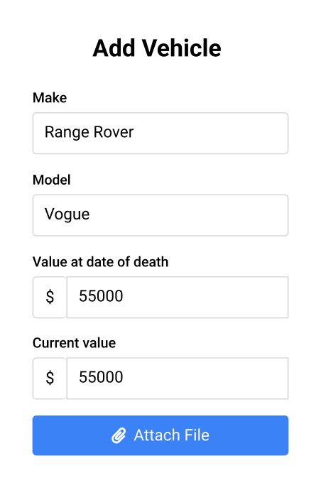321x500 pixels.
Task: Select the Value at date of death field
Action: 178,297
